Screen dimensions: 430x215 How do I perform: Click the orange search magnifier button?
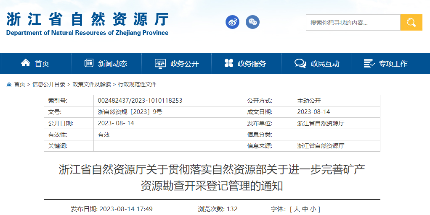point(411,23)
